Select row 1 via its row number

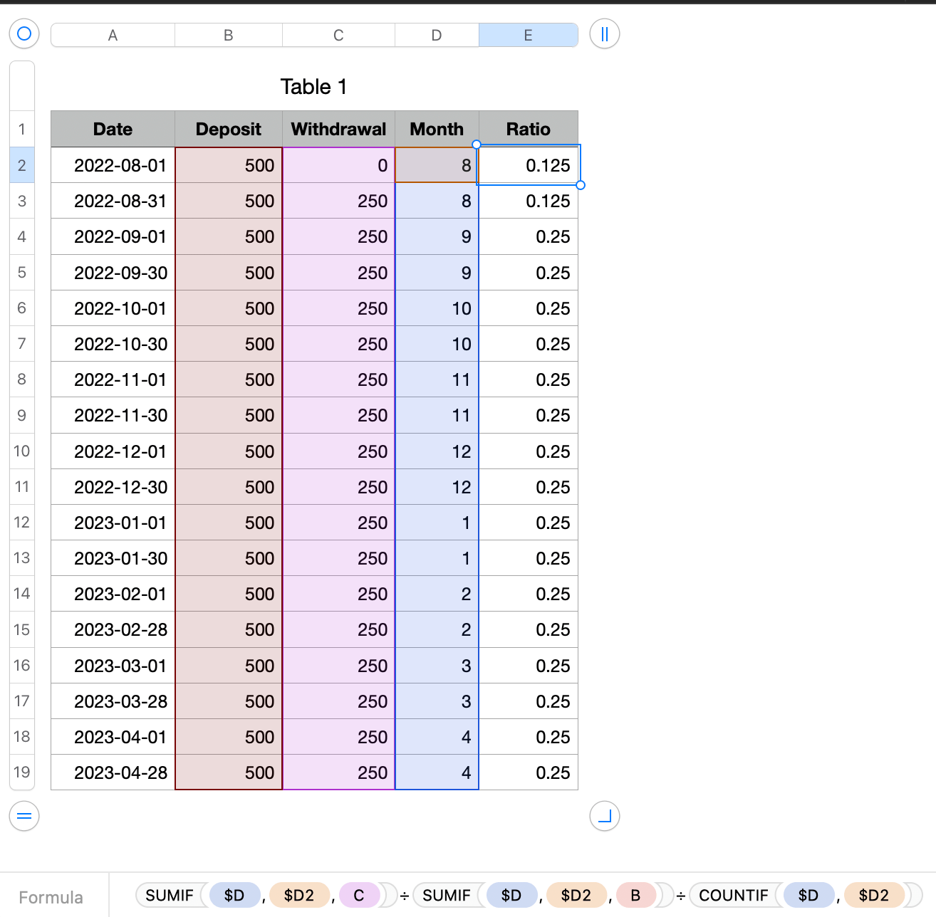pos(22,129)
